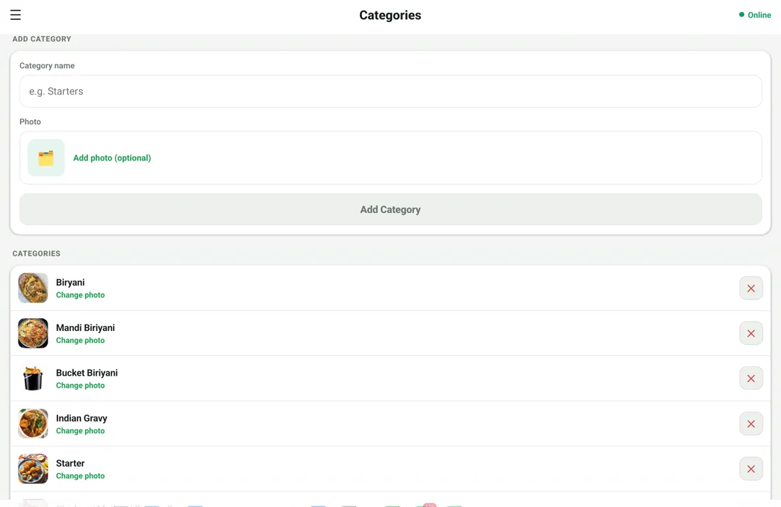Change photo for Indian Gravy
This screenshot has height=507, width=781.
pyautogui.click(x=80, y=431)
